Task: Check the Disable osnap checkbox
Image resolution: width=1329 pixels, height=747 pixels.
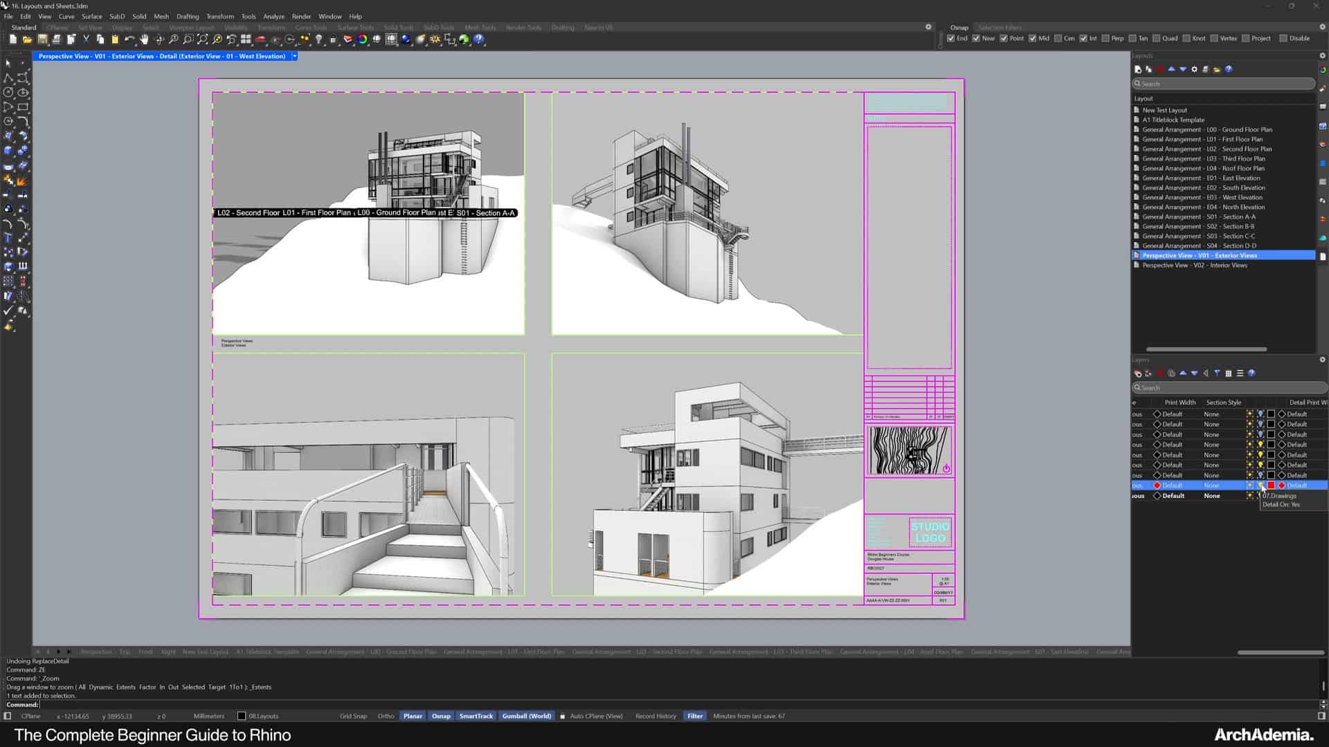Action: point(1283,38)
